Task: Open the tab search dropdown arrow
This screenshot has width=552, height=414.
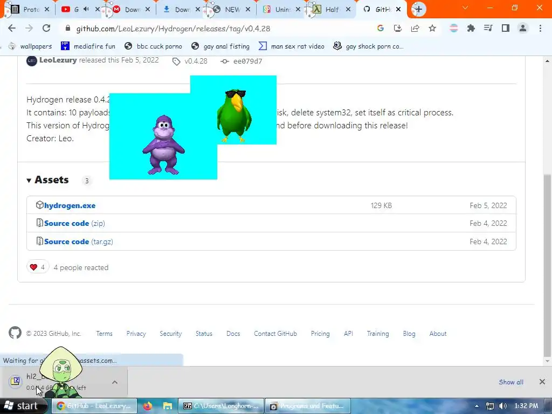Action: pyautogui.click(x=465, y=8)
